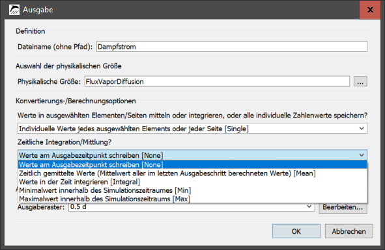
Task: Click the Dateiname field containing Dampfstrom
Action: pyautogui.click(x=232, y=47)
